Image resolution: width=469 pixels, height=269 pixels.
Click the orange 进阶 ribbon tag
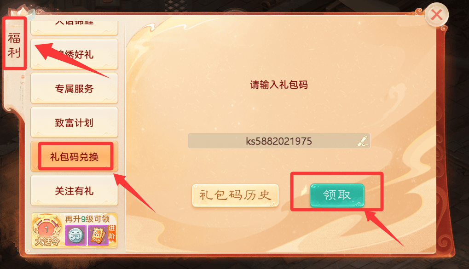point(111,232)
